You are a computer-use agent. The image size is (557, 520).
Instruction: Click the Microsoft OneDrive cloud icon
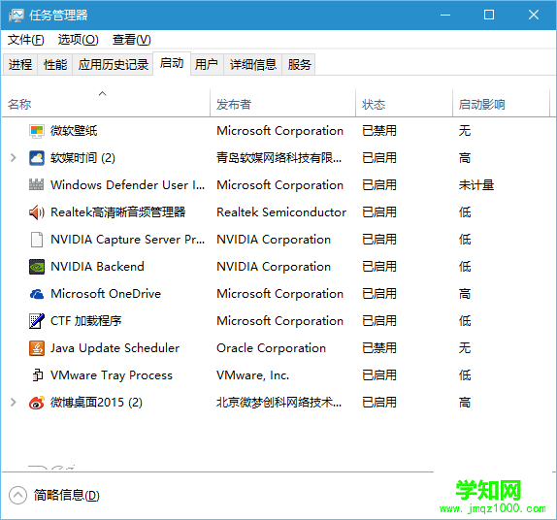[x=37, y=294]
